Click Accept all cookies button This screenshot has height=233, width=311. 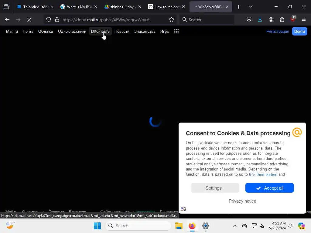pos(270,188)
